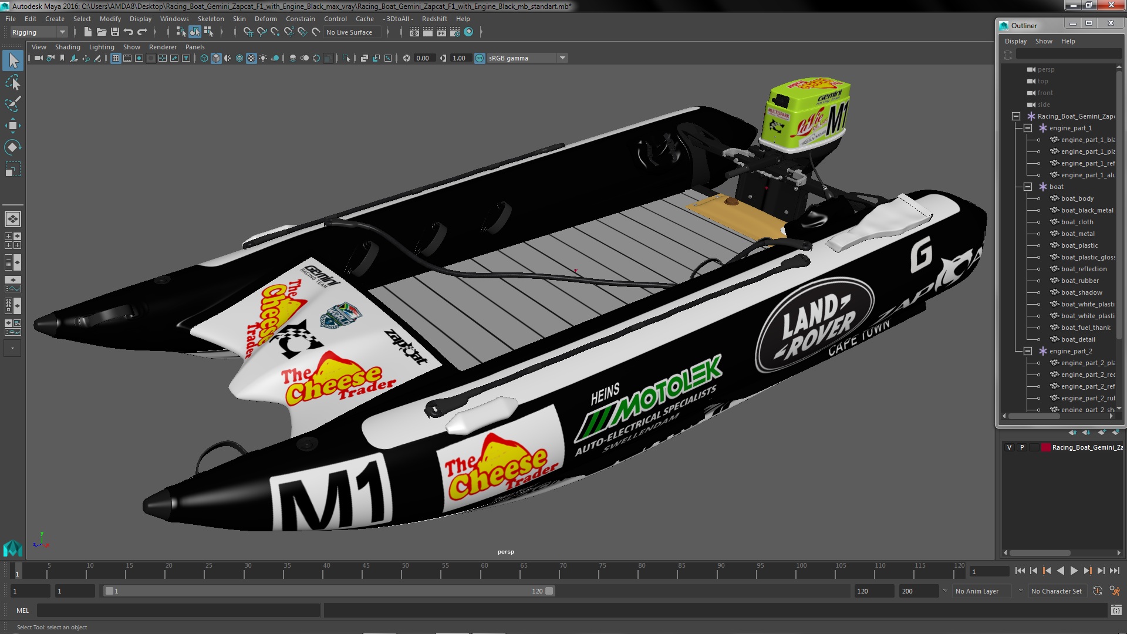This screenshot has width=1127, height=634.
Task: Open the Rigging menu set dropdown
Action: [38, 32]
